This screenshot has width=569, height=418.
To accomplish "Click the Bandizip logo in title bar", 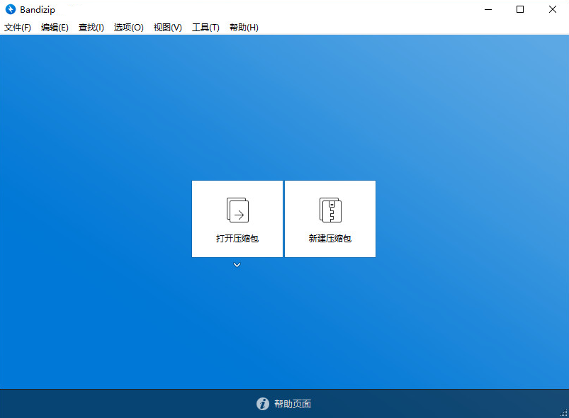I will tap(11, 9).
